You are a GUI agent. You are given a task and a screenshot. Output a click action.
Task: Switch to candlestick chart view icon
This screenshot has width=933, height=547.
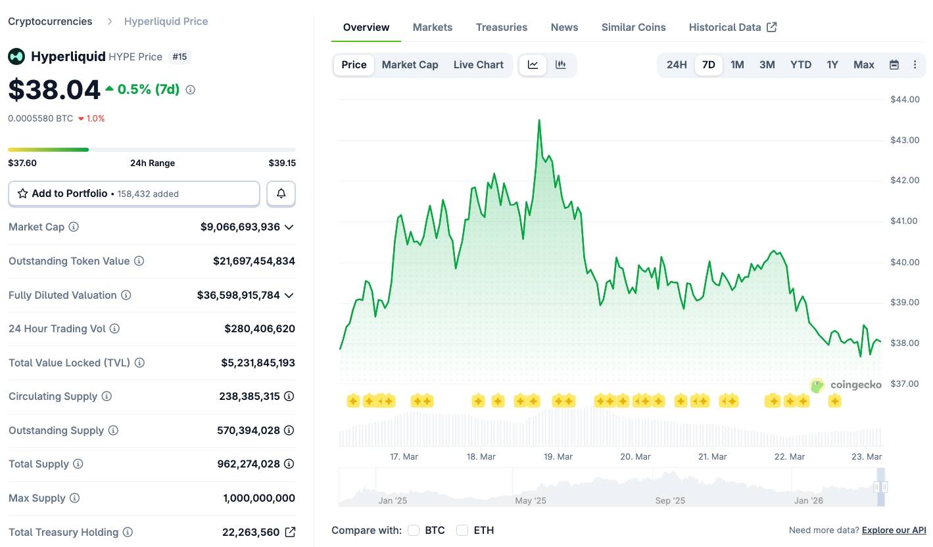click(560, 64)
